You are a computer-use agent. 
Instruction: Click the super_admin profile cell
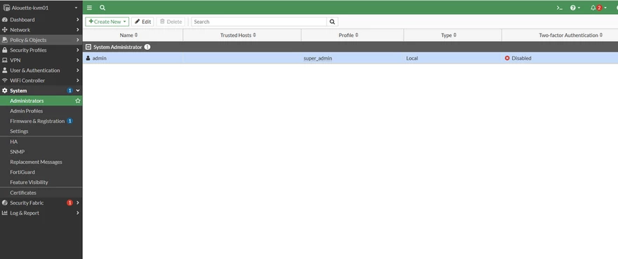point(318,58)
